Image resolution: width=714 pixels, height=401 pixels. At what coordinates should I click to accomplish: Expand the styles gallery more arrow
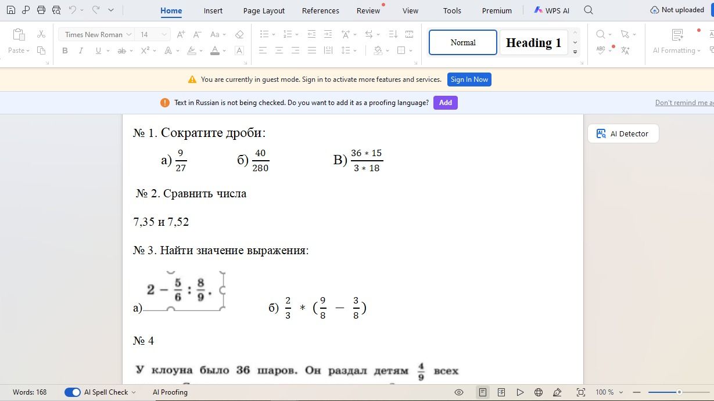coord(575,52)
